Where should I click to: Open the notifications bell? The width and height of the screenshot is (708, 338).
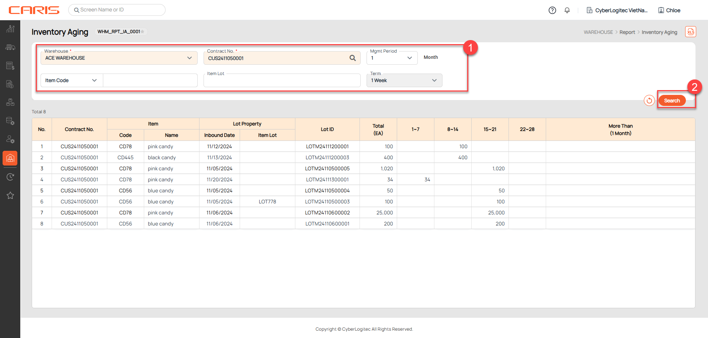tap(567, 10)
